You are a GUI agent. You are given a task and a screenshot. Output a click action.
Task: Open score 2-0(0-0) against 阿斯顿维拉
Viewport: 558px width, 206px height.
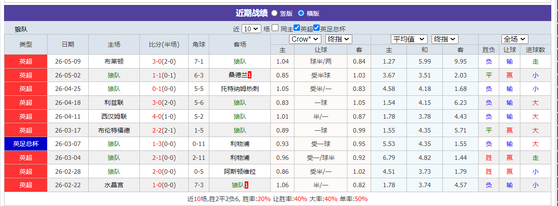coord(164,172)
